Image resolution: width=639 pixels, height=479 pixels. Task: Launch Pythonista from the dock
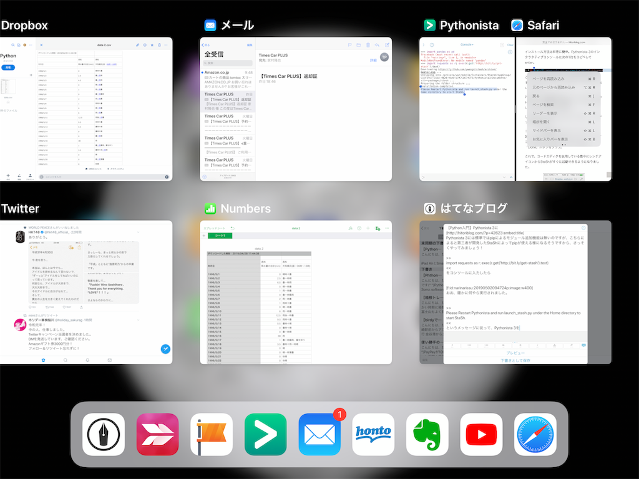pyautogui.click(x=265, y=434)
